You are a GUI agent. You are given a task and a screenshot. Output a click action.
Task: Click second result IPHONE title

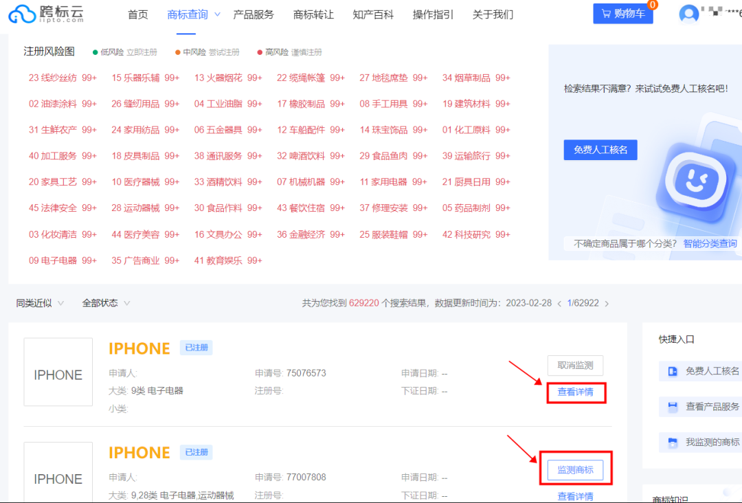139,453
